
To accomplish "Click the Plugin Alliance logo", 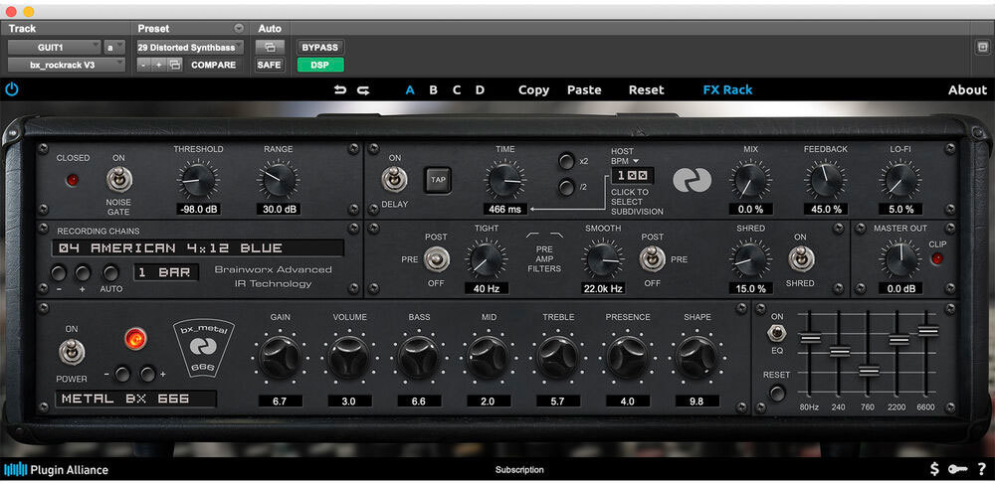I will tap(56, 469).
